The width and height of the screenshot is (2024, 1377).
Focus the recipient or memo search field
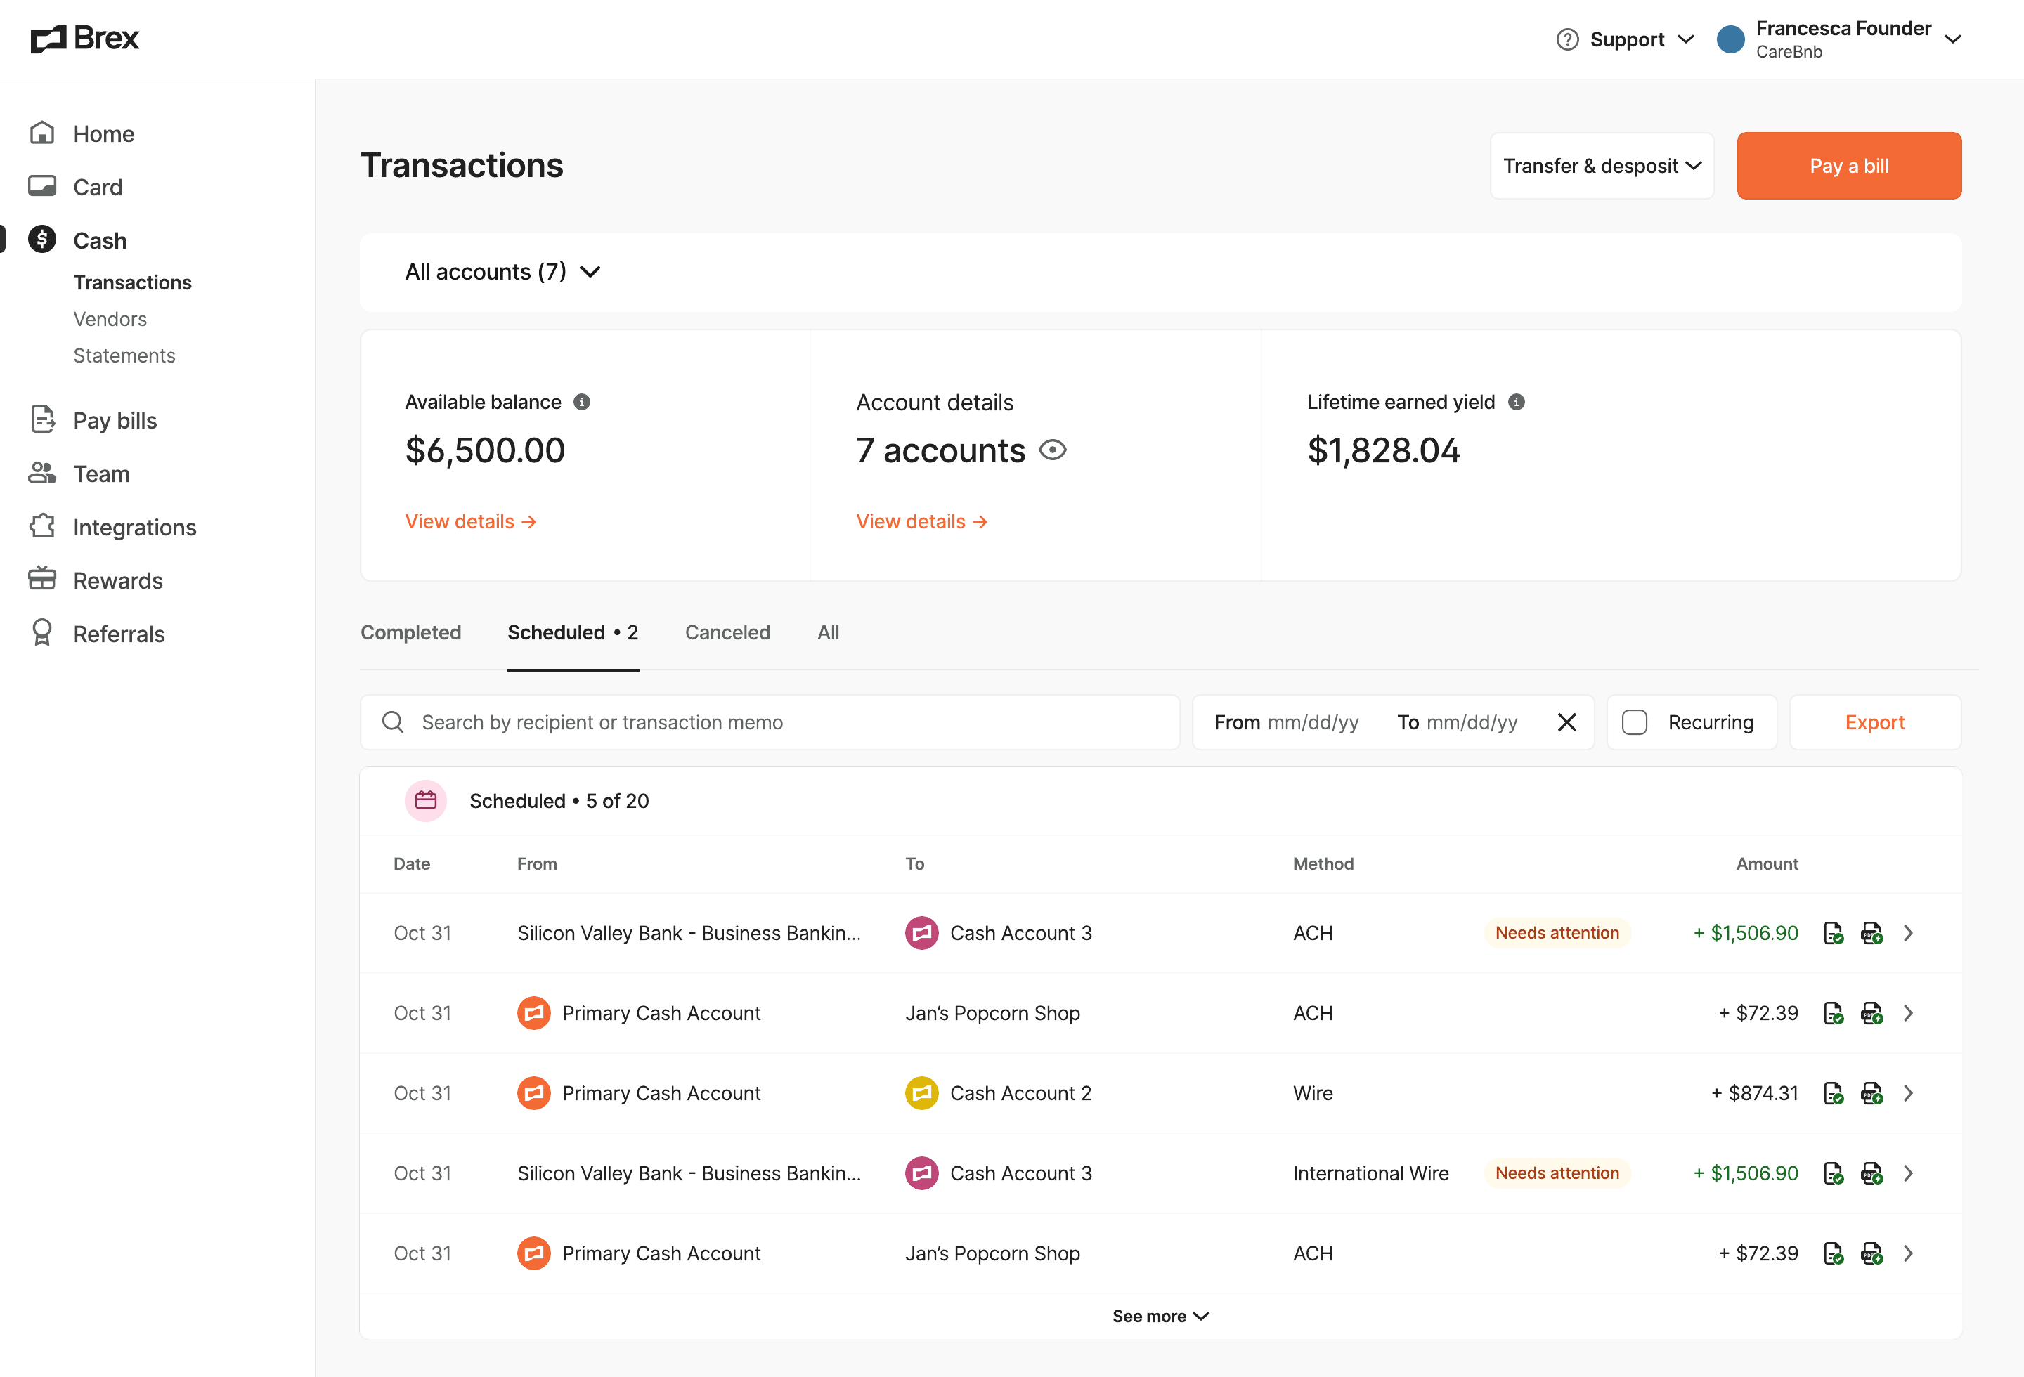click(770, 722)
